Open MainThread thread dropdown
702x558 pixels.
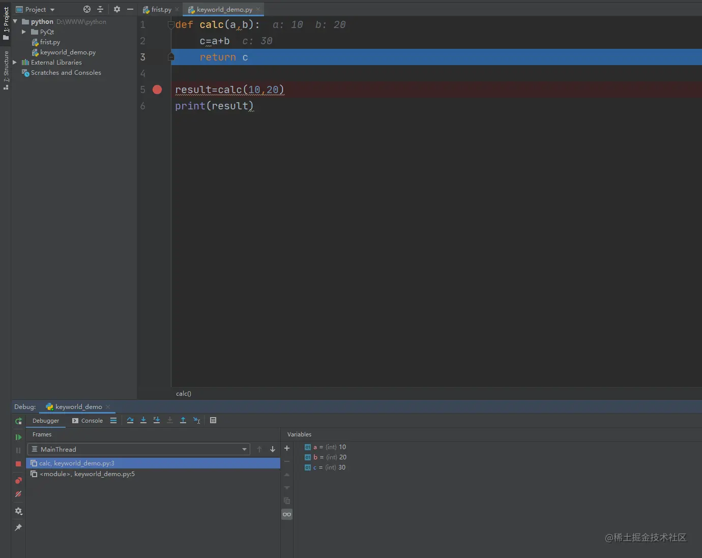click(x=138, y=449)
